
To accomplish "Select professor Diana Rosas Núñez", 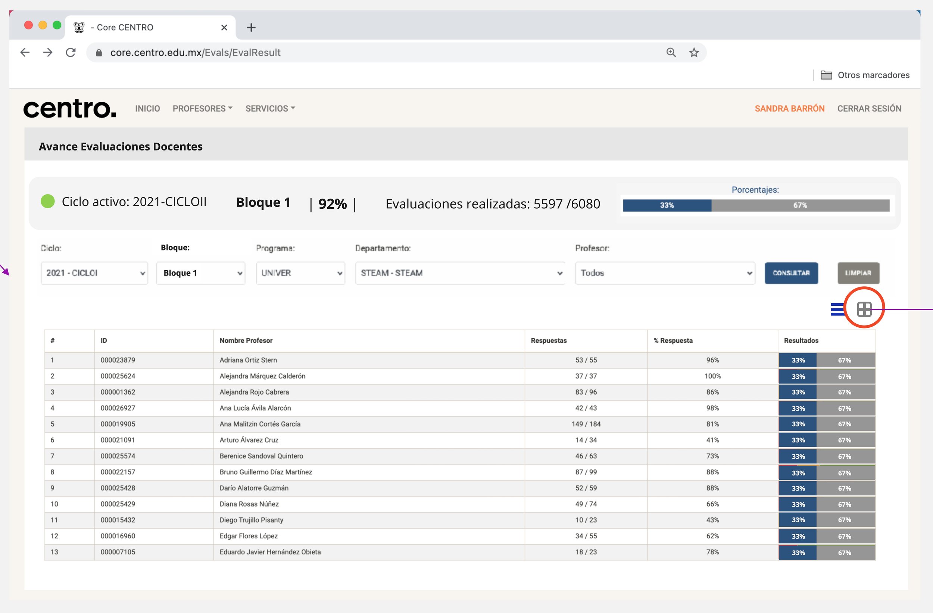I will 249,504.
